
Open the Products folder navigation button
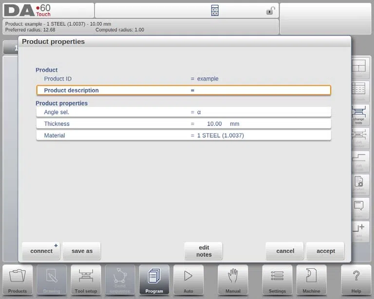coord(18,280)
